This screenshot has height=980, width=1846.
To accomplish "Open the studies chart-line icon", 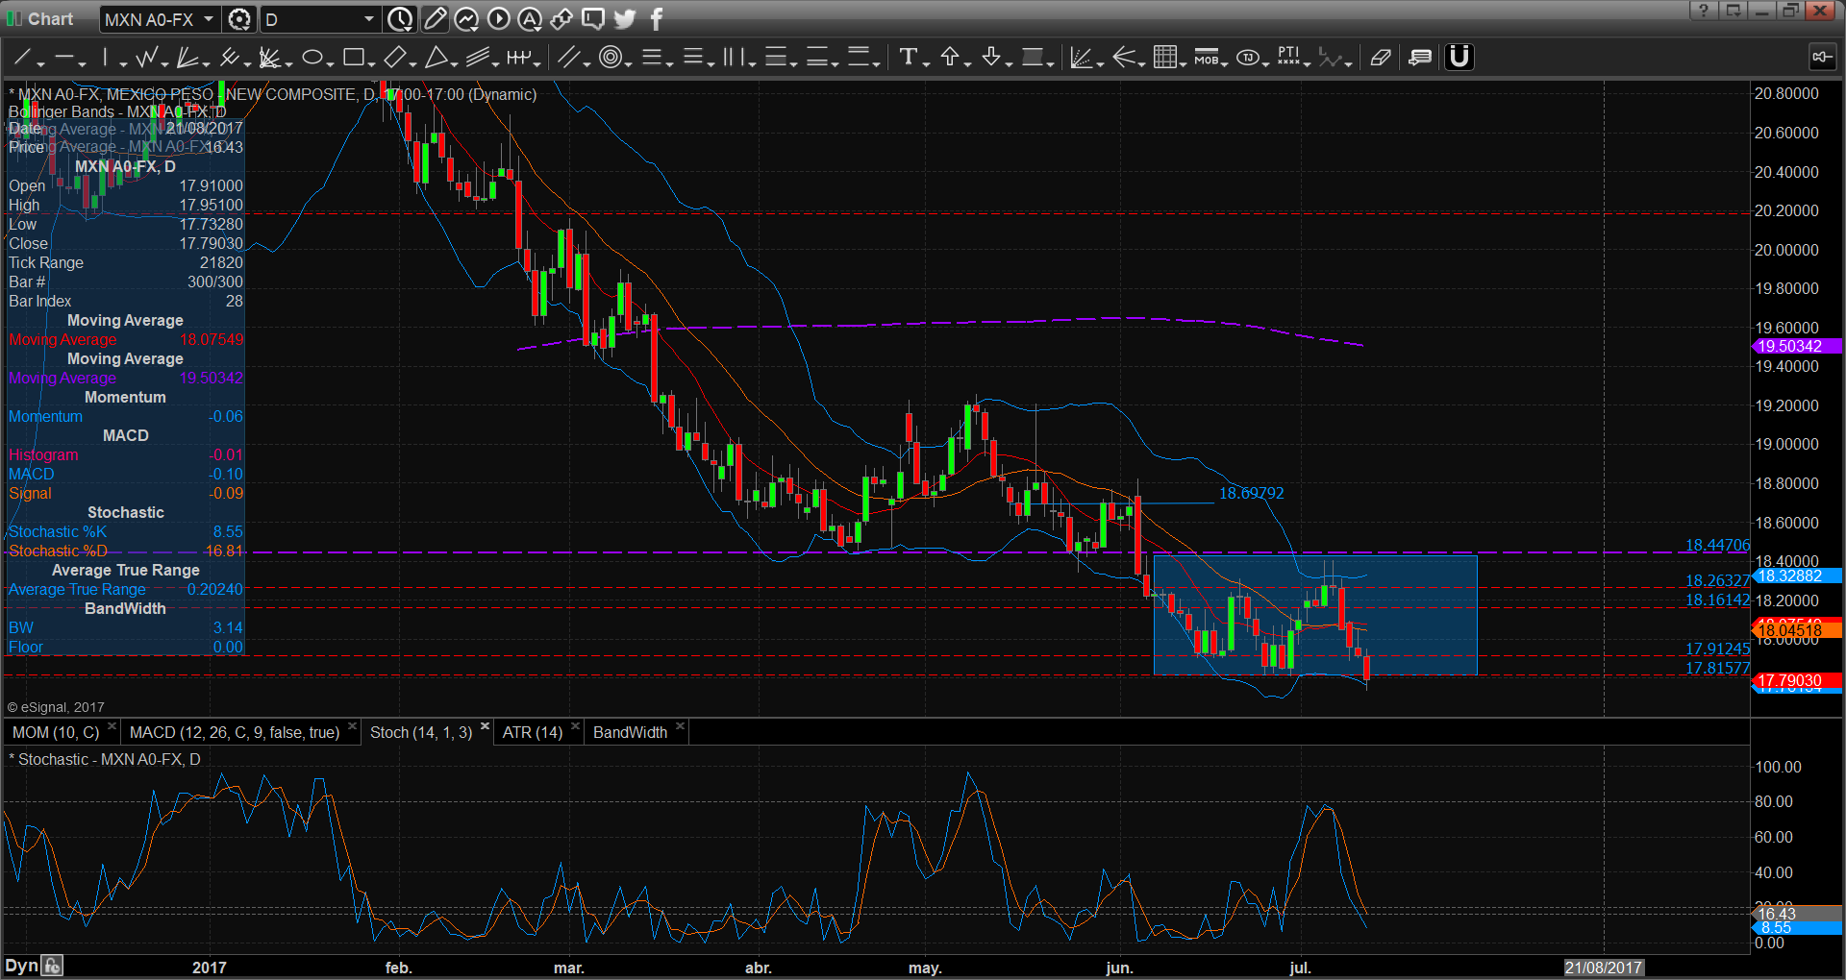I will pos(466,18).
